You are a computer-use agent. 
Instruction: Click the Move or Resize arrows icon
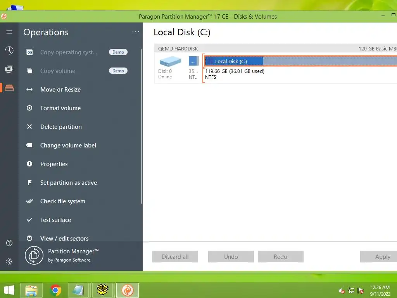[29, 90]
